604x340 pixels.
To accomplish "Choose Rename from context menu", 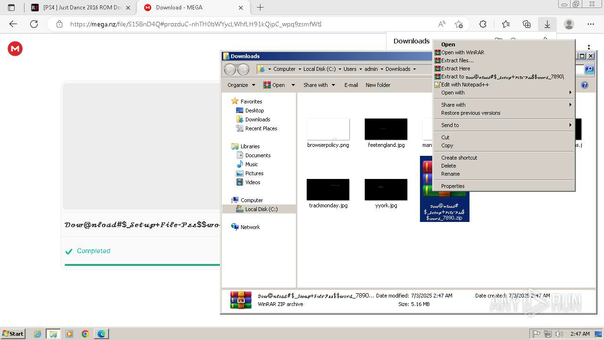I will (x=504, y=174).
